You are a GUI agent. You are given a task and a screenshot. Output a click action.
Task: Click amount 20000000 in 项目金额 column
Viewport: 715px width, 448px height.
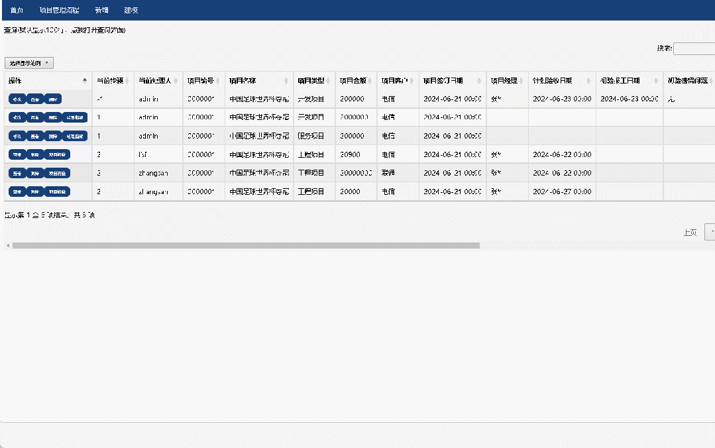356,173
